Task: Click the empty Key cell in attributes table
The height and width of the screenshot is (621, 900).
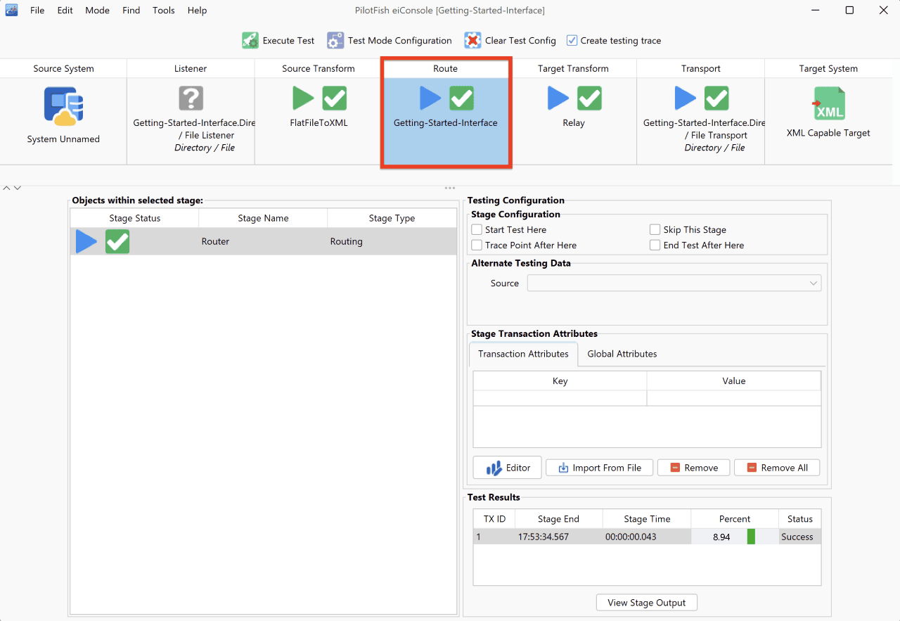Action: (560, 398)
